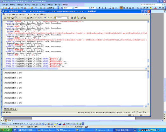This screenshot has height=132, width=166.
Task: Click the Save query icon in Query Analyzer
Action: [x=12, y=18]
